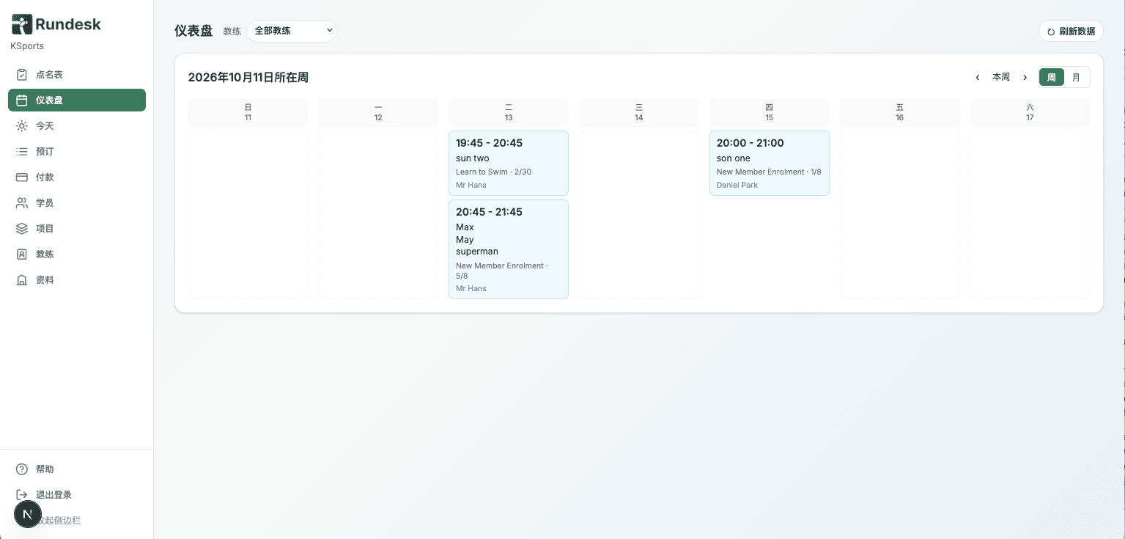Viewport: 1125px width, 539px height.
Task: Click the 学员 people icon
Action: [x=22, y=203]
